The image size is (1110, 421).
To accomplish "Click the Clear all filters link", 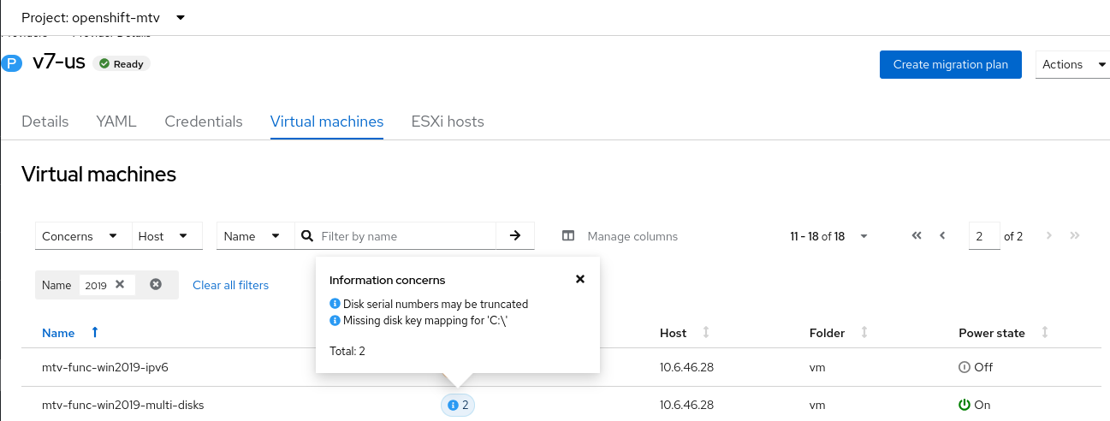I will pyautogui.click(x=230, y=285).
